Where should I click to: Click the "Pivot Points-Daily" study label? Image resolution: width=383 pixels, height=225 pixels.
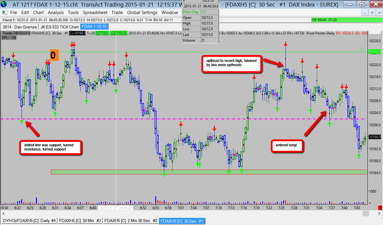[320, 33]
